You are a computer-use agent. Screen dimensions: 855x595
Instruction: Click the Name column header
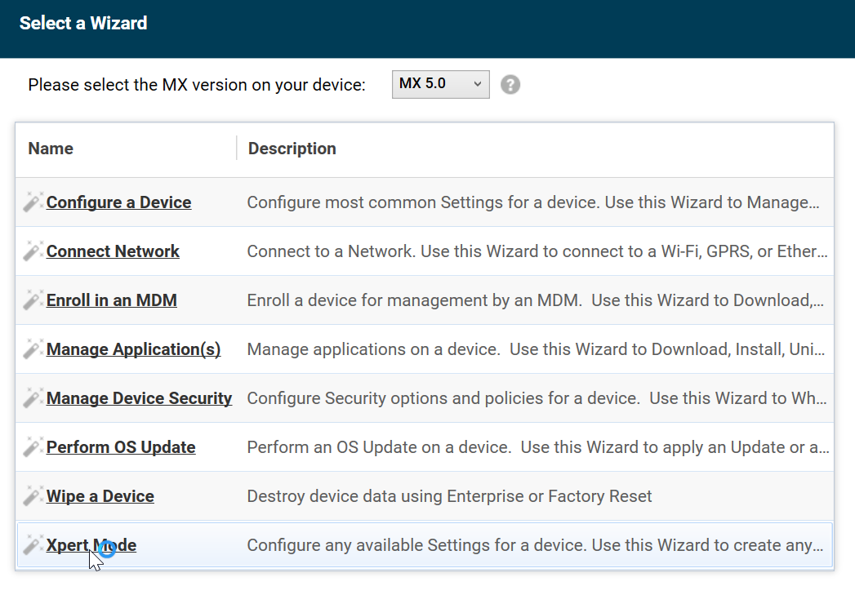point(51,149)
